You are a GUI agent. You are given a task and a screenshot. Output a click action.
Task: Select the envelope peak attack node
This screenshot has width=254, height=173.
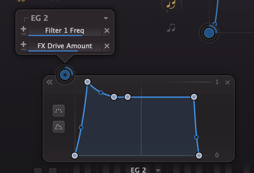click(87, 82)
